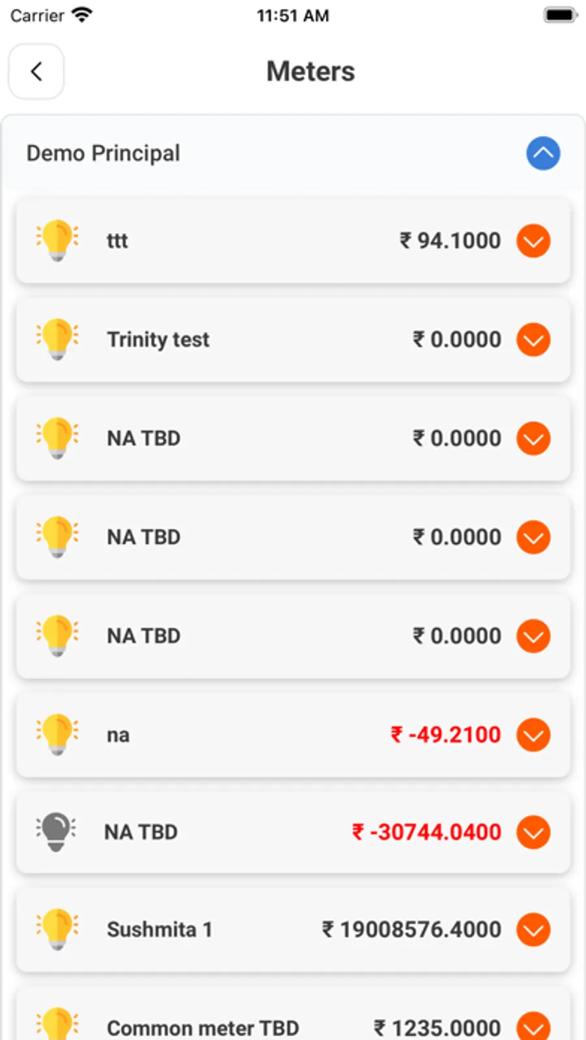Image resolution: width=586 pixels, height=1040 pixels.
Task: Expand the meter with ₹ -30744.0400 balance
Action: coord(533,832)
